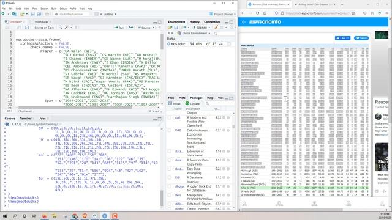The height and width of the screenshot is (220, 392).
Task: Switch to the mostducks editor tab
Action: point(42,22)
